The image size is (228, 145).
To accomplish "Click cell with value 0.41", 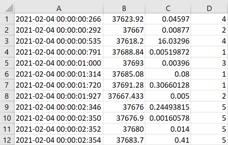I will (x=168, y=140).
